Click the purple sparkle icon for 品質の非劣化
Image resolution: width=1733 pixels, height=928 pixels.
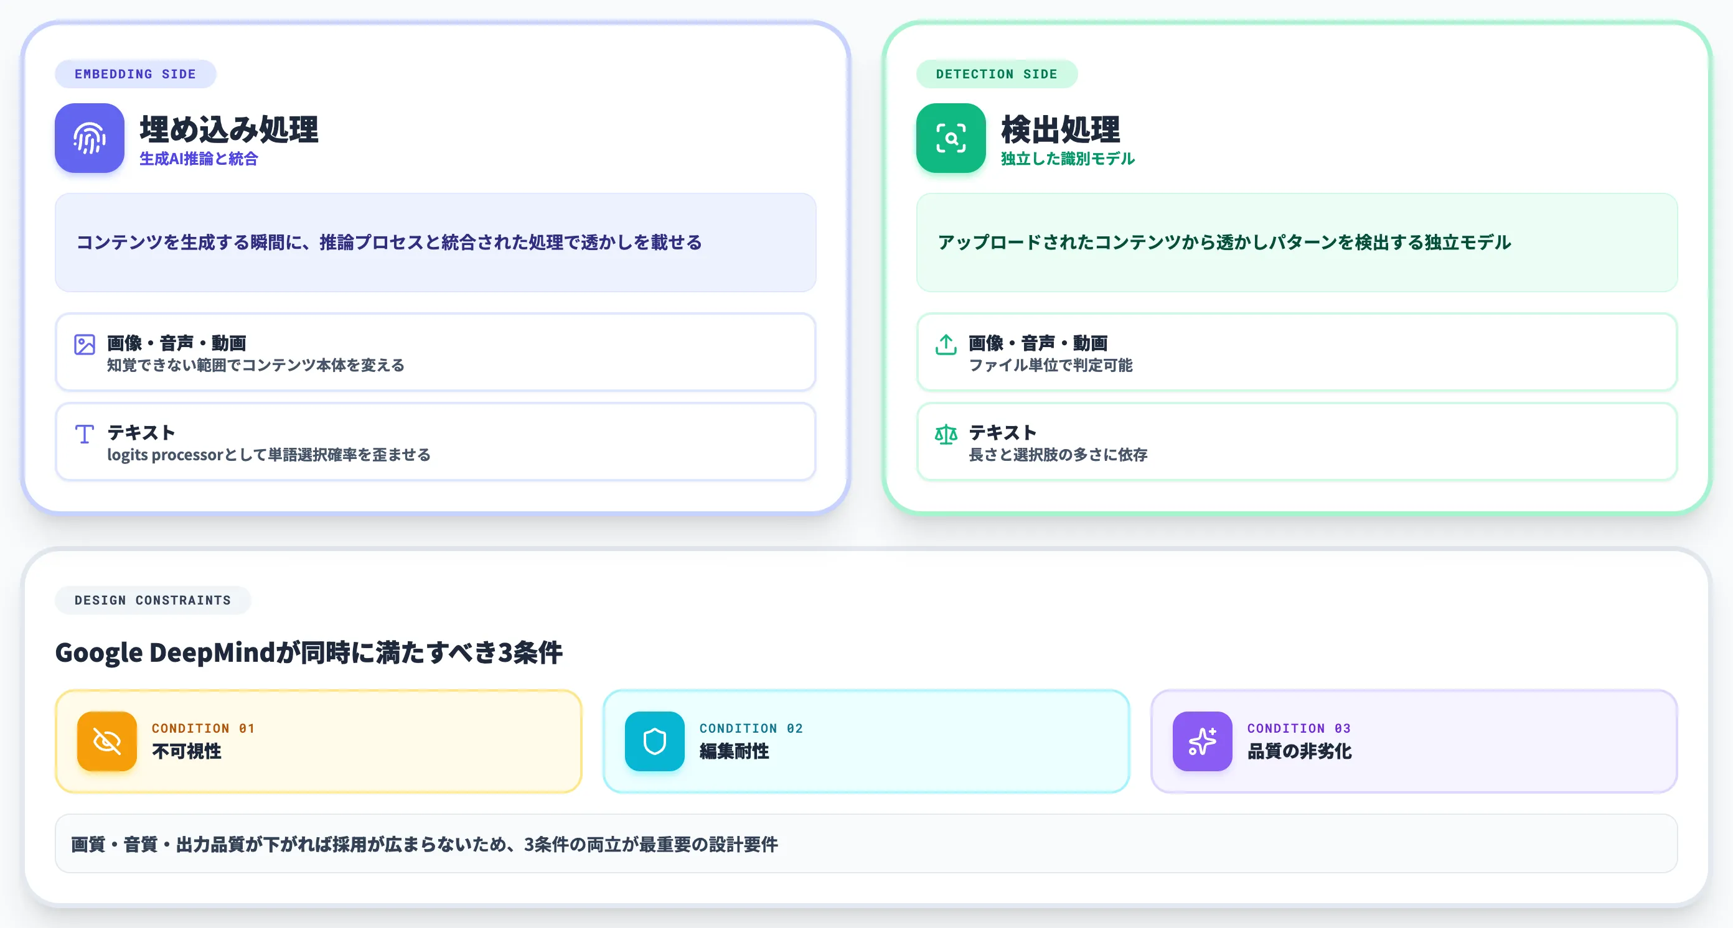[x=1202, y=741]
